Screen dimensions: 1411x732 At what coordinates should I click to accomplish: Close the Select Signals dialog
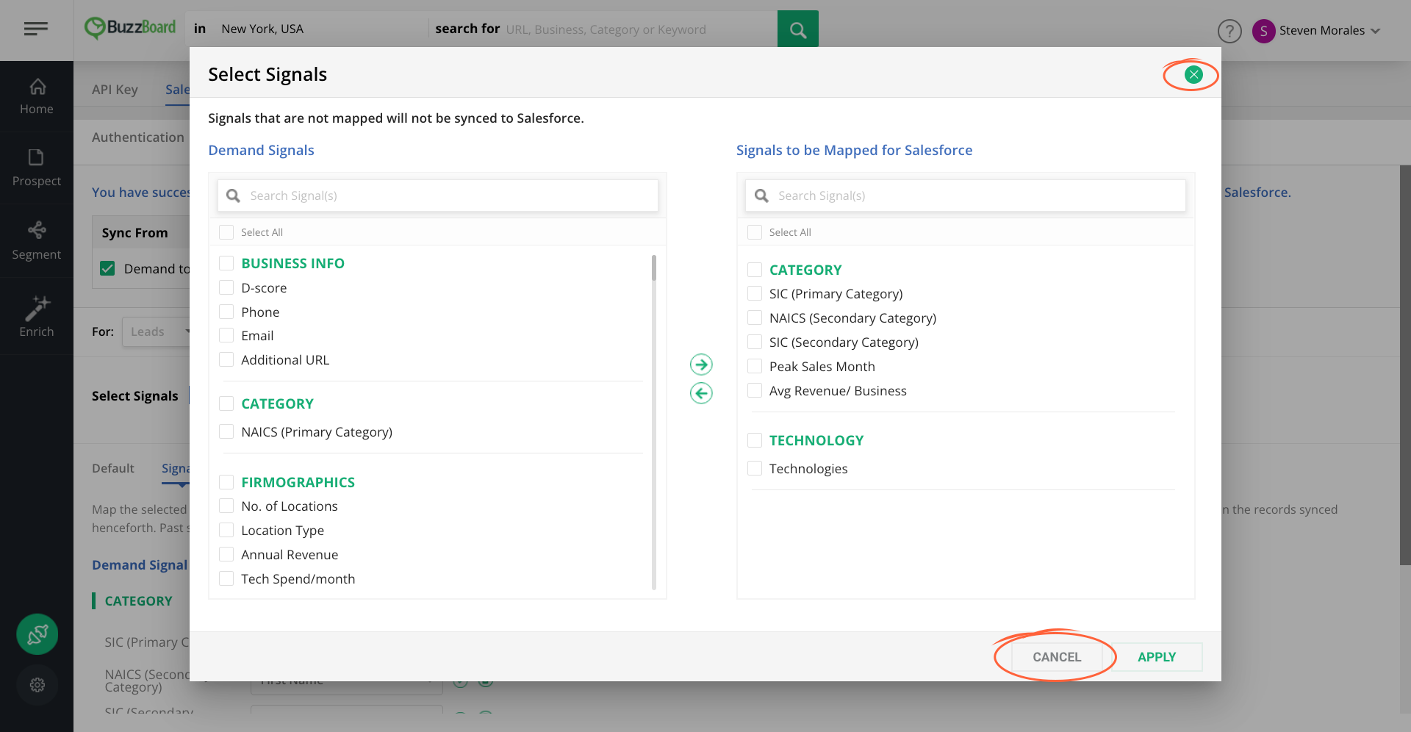(1193, 74)
